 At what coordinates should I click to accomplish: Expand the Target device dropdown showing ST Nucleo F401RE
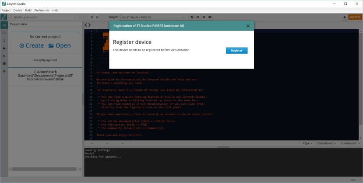click(x=154, y=17)
